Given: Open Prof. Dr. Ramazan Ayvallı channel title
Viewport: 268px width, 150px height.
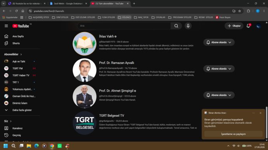Looking at the screenshot, I should (117, 63).
